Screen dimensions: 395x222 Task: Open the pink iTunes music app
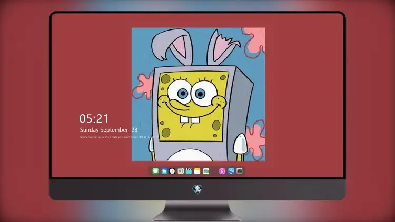pos(222,171)
